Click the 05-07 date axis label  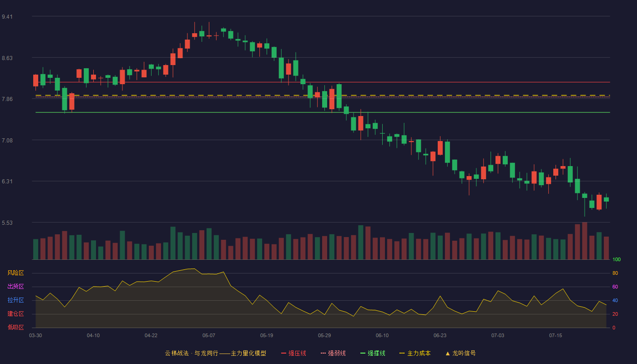click(x=209, y=335)
